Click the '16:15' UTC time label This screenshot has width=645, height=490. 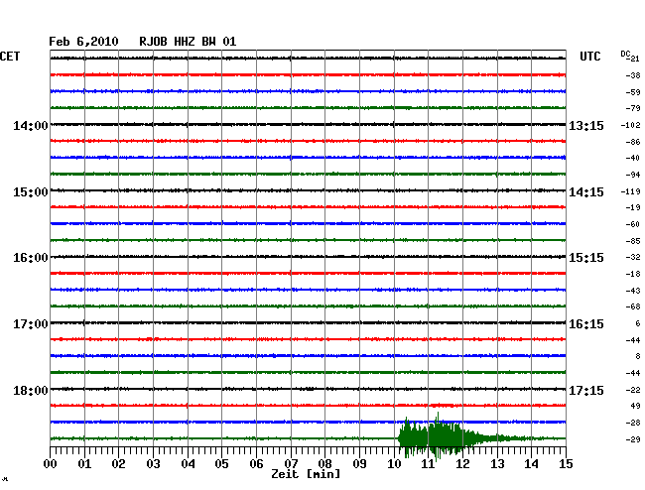(586, 324)
